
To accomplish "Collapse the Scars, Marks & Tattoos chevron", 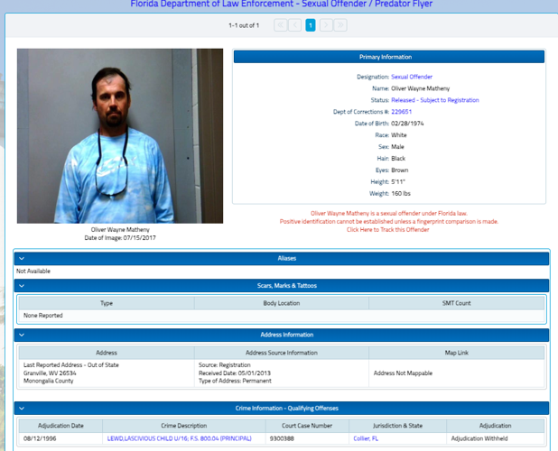I will click(x=21, y=286).
